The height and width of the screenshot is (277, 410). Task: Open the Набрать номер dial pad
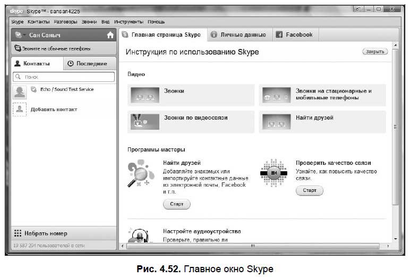[x=64, y=233]
